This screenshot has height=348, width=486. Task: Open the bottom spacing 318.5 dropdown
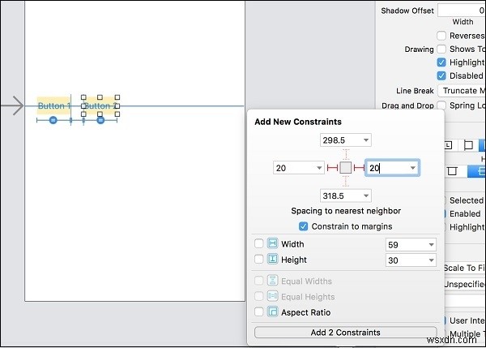366,195
